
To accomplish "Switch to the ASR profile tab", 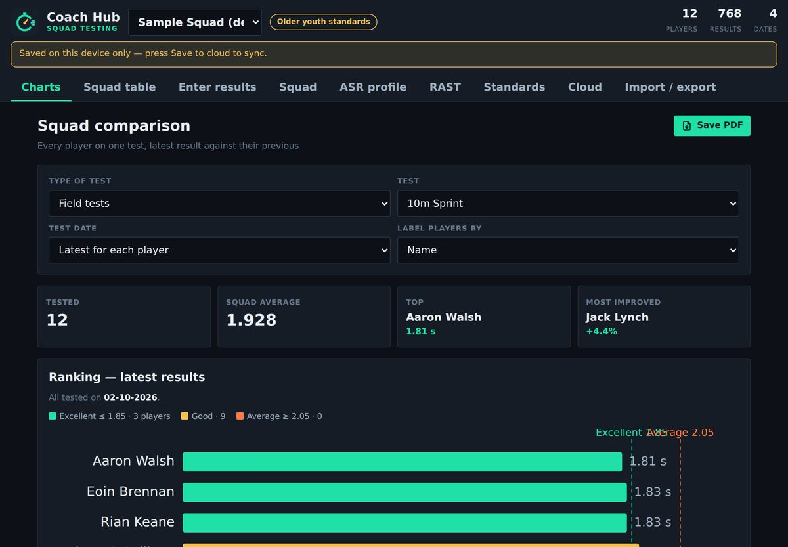I will coord(373,87).
